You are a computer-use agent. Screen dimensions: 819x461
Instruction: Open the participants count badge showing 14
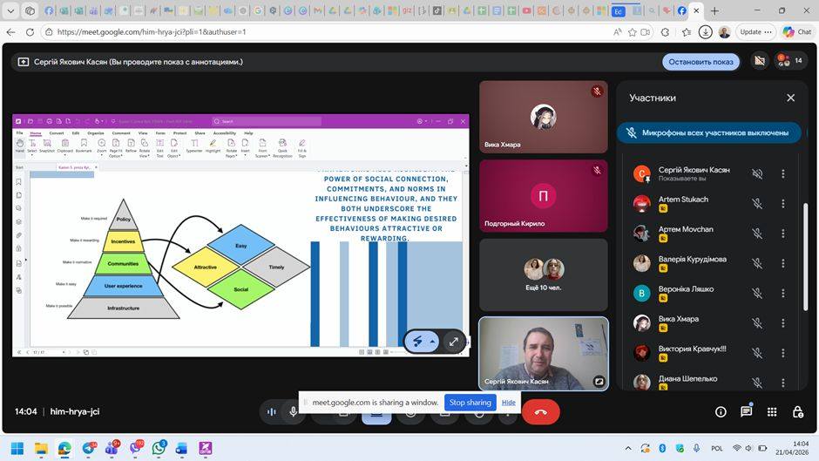789,61
